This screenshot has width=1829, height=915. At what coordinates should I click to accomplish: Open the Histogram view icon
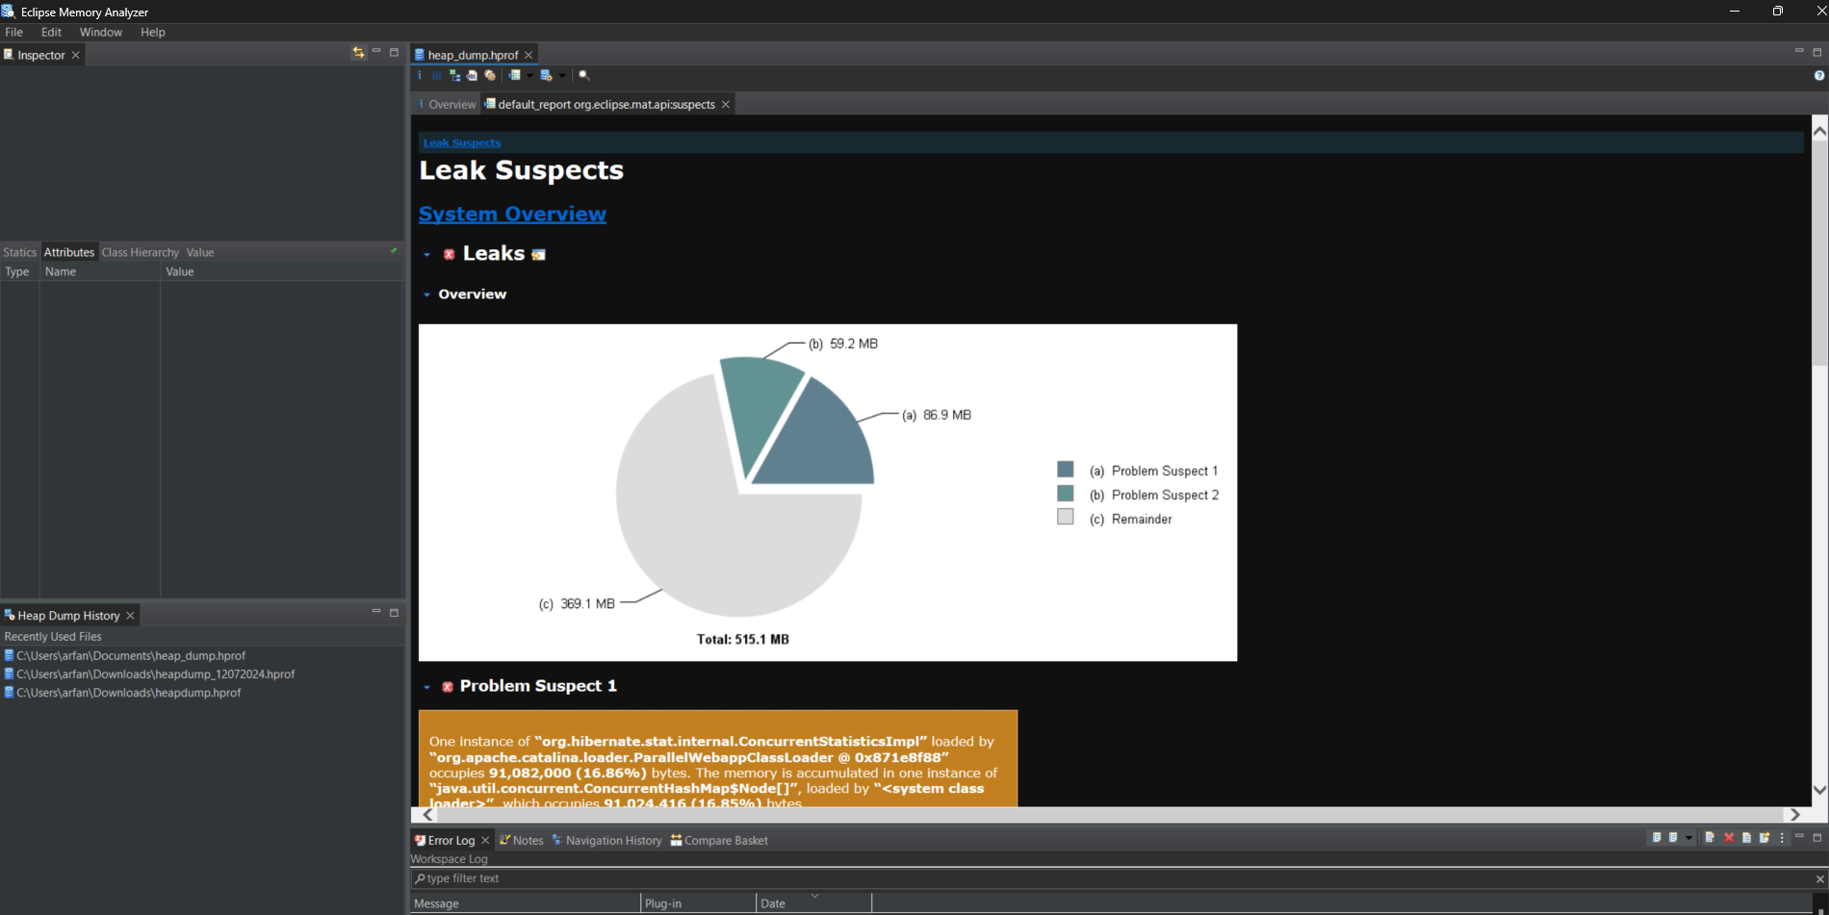pyautogui.click(x=437, y=75)
